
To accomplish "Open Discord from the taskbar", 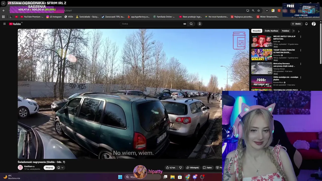I will (x=195, y=177).
